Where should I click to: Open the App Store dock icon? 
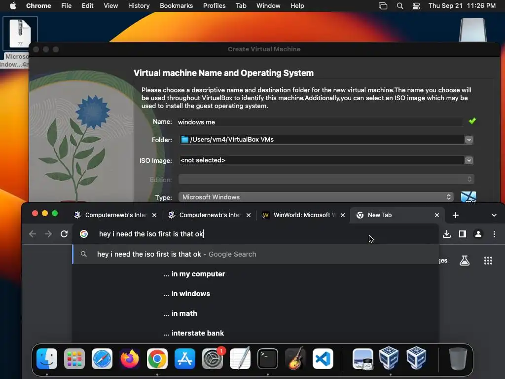click(x=185, y=359)
